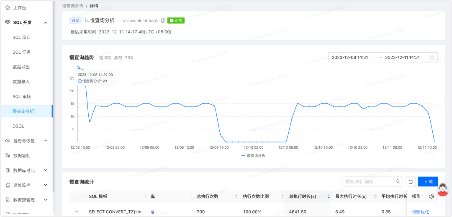
Task: Click 慢 SQL 总数: 706 text
Action: pos(116,58)
